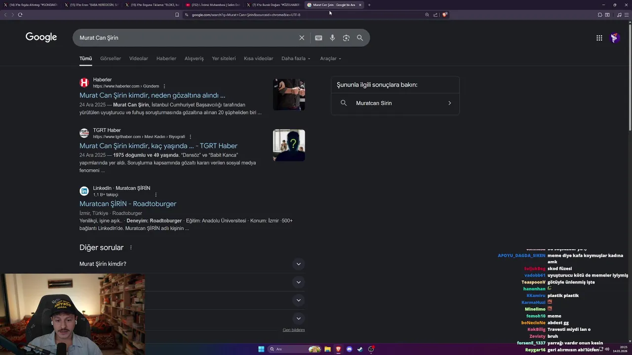This screenshot has height=355, width=632.
Task: Open Discord from the taskbar
Action: click(349, 349)
